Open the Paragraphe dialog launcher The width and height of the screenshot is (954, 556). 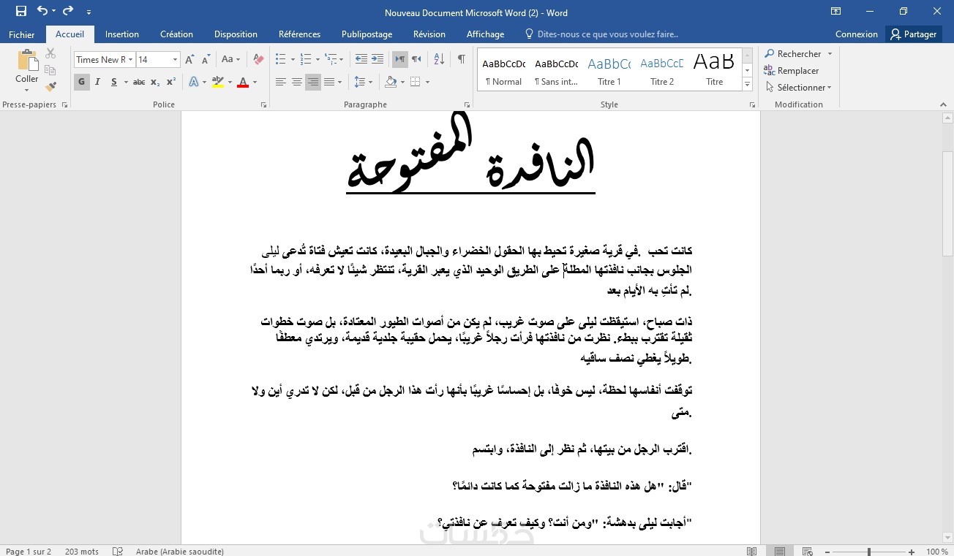(467, 105)
